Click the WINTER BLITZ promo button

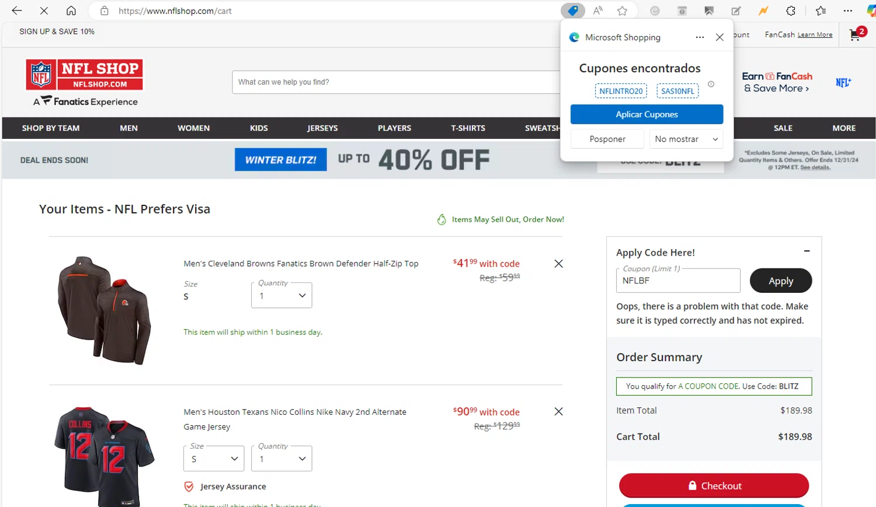pos(280,160)
